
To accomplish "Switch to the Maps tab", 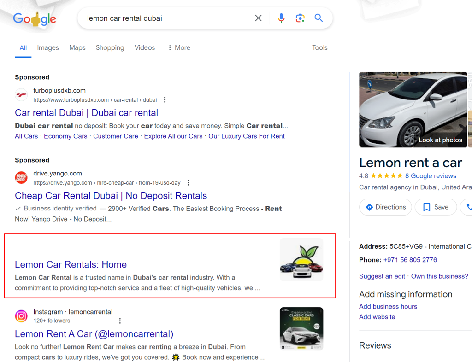I will pos(77,47).
